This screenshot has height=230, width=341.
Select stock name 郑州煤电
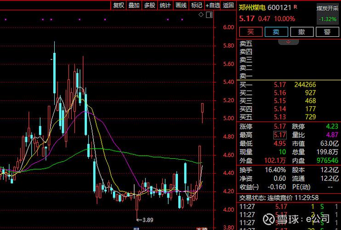coord(252,8)
